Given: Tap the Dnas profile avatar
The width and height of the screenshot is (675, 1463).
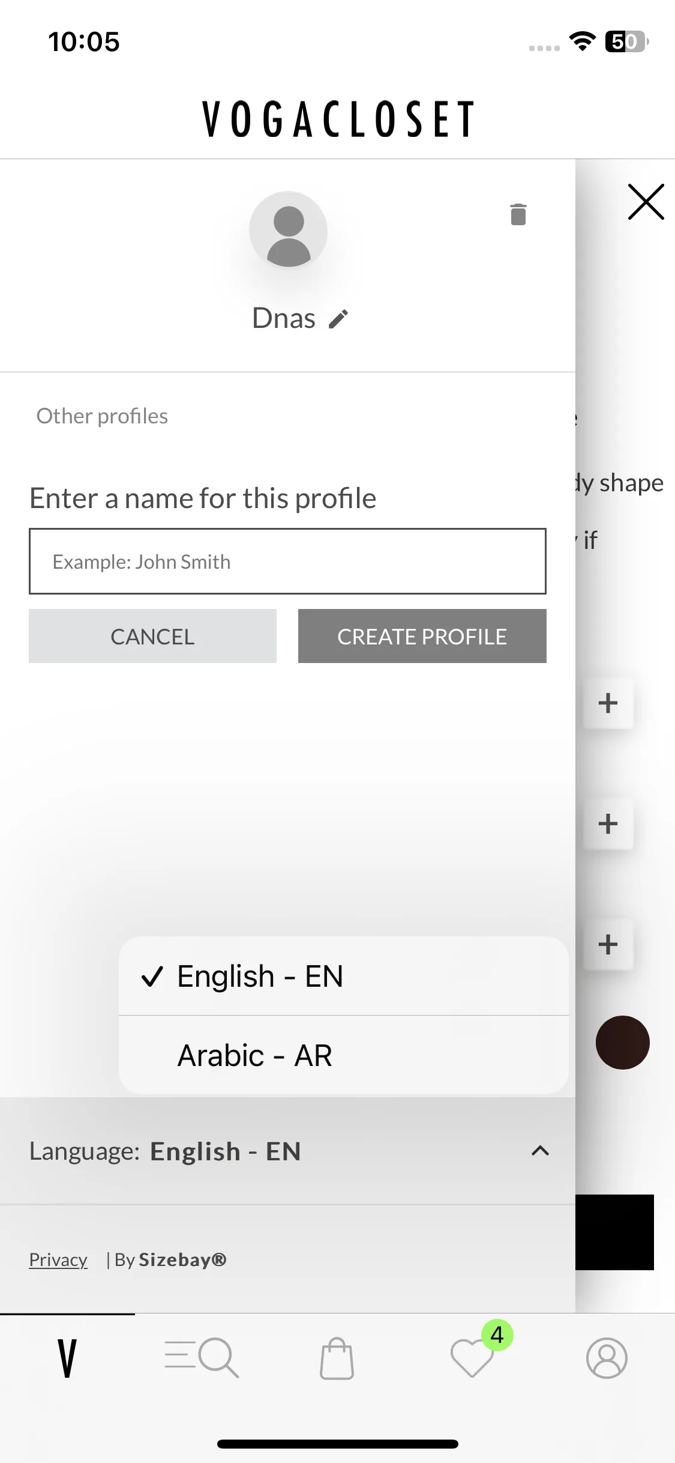Looking at the screenshot, I should coord(289,231).
